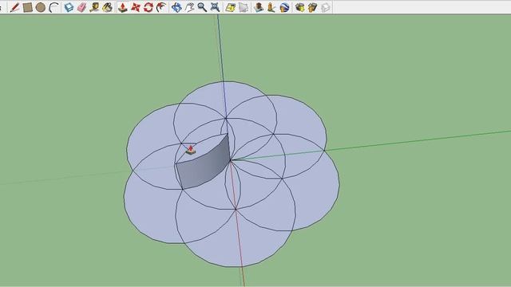511x287 pixels.
Task: Select the Rectangle tool
Action: [28, 7]
